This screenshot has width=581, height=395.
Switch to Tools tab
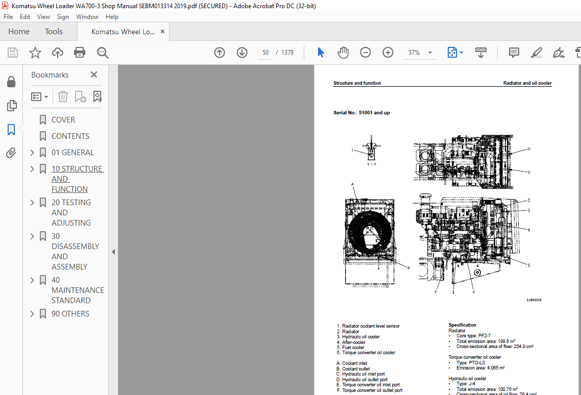pos(54,32)
